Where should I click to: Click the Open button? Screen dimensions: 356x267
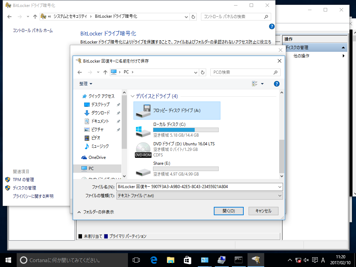pyautogui.click(x=229, y=211)
